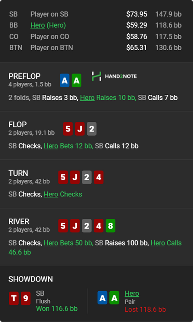Click the blue Ace preflop card
Viewport: 193px width, 322px height.
tap(65, 80)
